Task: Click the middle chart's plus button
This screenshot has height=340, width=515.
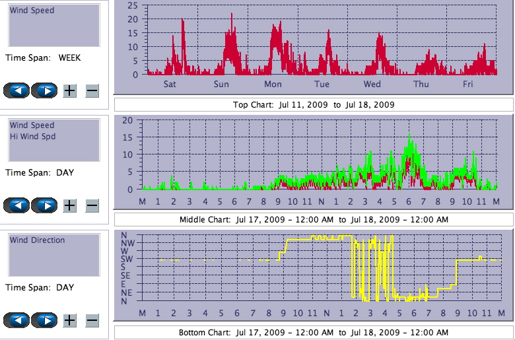Action: point(69,205)
